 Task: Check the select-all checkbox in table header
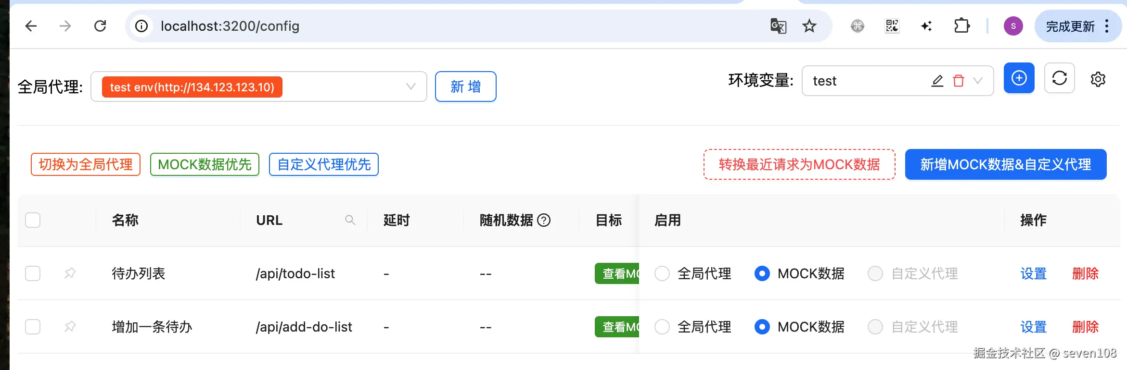click(33, 220)
